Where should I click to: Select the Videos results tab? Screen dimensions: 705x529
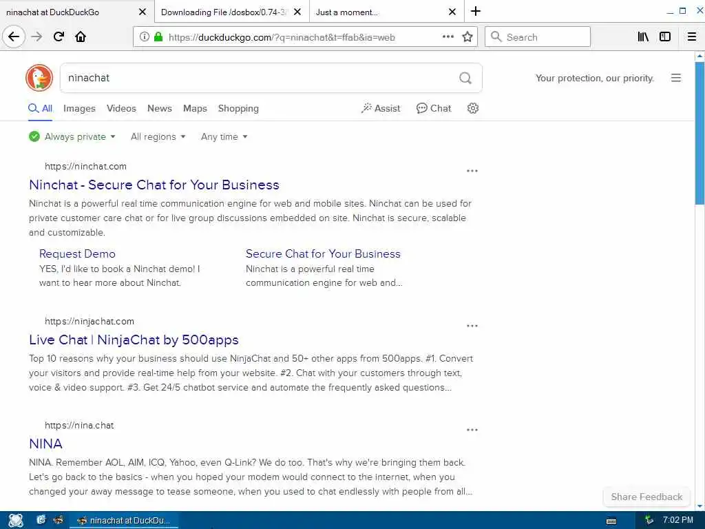point(121,108)
